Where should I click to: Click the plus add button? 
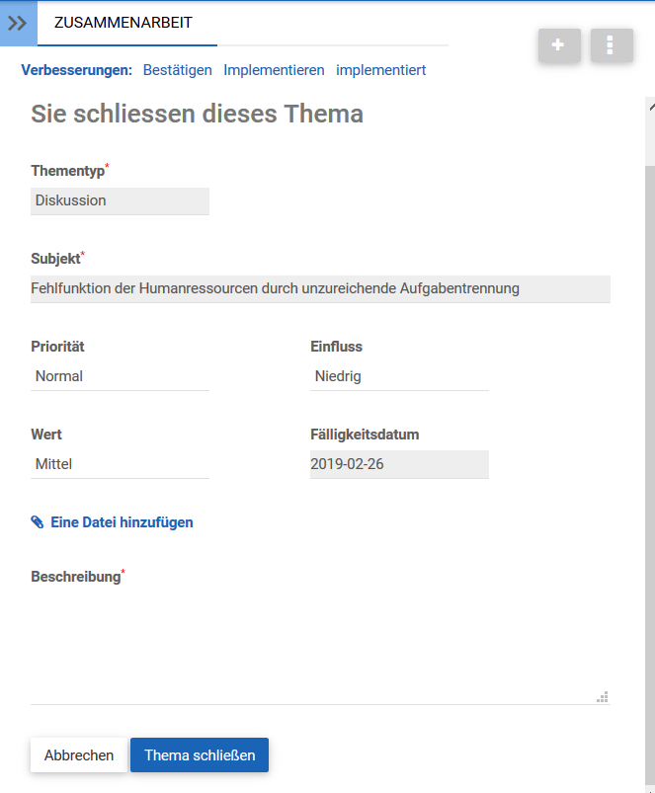(559, 45)
